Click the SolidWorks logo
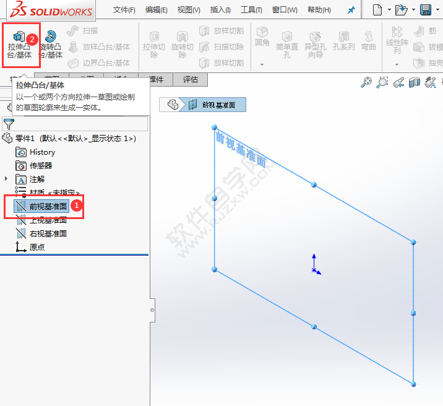Viewport: 443px width, 406px height. point(51,10)
